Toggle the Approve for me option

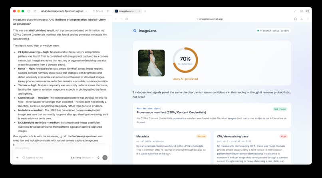tap(33, 158)
